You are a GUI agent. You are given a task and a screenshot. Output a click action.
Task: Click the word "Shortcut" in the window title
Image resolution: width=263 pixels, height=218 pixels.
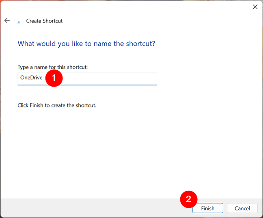(52, 21)
